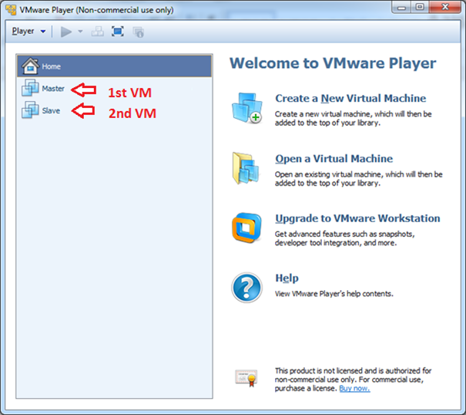466x415 pixels.
Task: Click Open a Virtual Machine link
Action: 334,159
